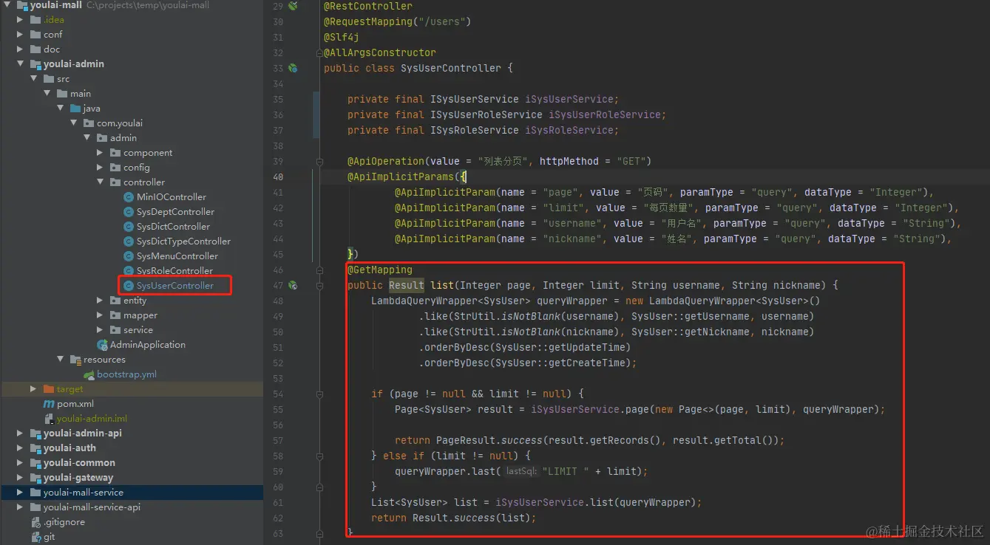Click the orange target folder icon
This screenshot has width=990, height=545.
[49, 389]
